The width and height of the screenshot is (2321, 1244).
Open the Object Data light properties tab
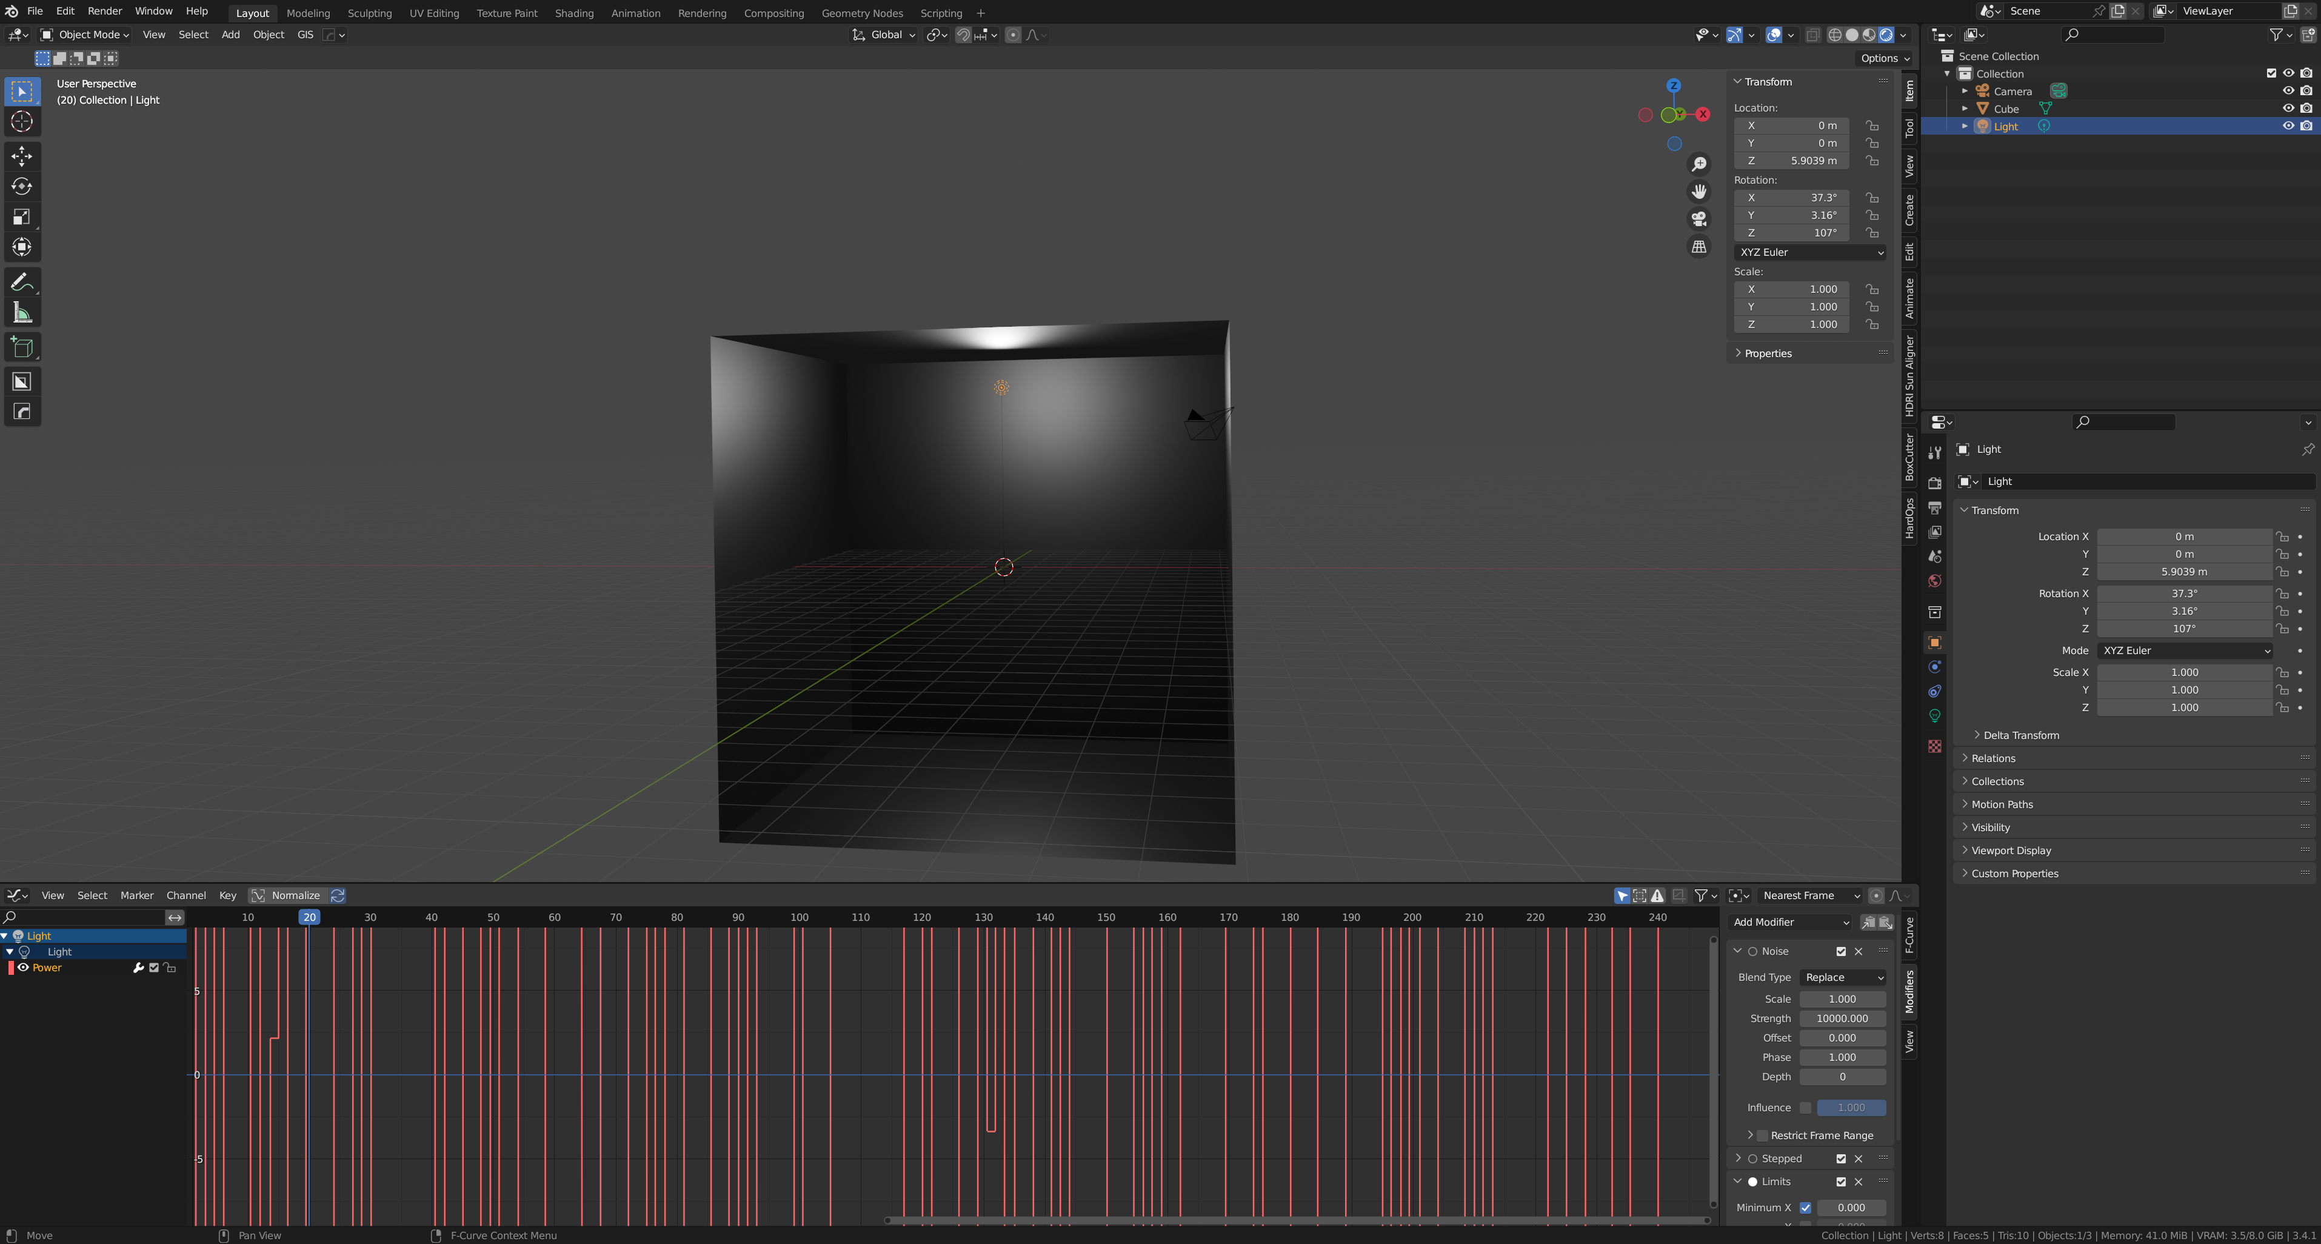1934,716
